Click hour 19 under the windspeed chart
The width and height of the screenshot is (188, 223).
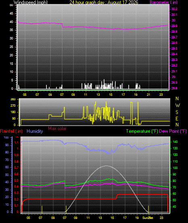pos(136,95)
